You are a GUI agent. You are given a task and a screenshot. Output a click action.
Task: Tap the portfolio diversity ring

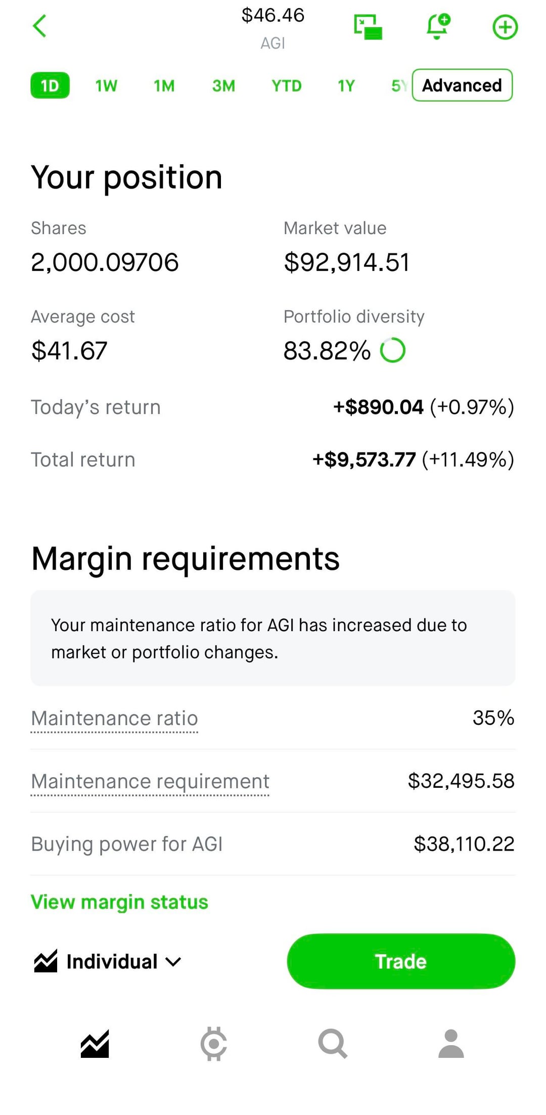click(x=393, y=350)
